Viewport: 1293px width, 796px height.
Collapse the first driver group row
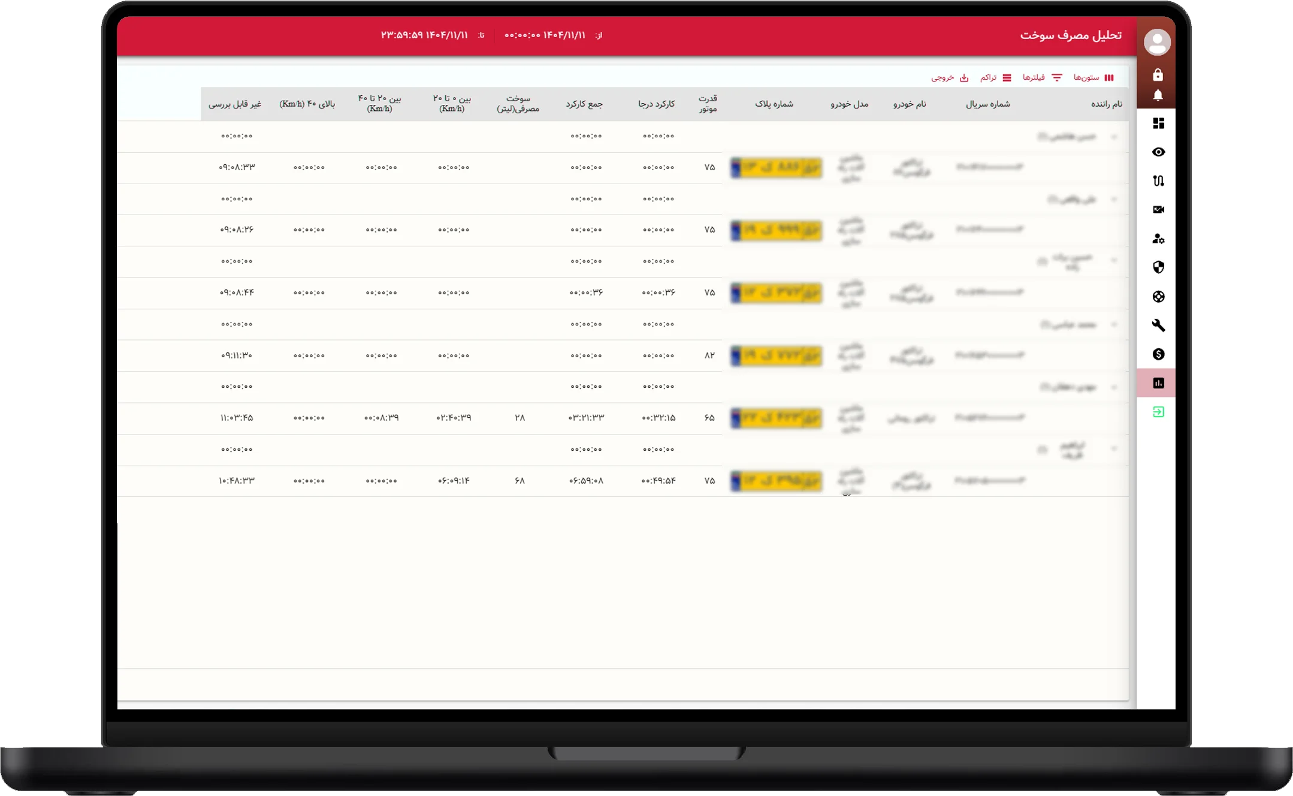tap(1114, 137)
